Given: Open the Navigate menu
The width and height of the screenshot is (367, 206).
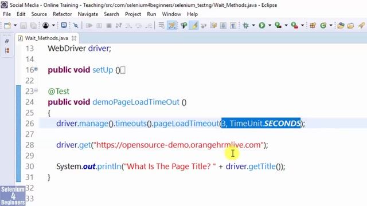Looking at the screenshot, I should pyautogui.click(x=88, y=14).
